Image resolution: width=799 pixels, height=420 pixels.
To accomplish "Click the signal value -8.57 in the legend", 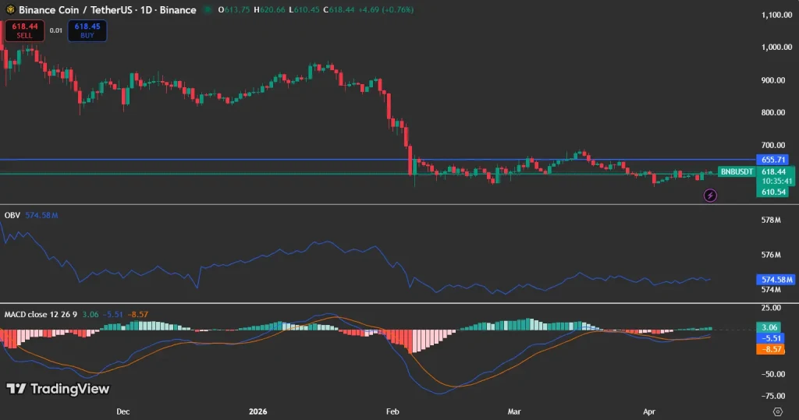I will pos(137,315).
